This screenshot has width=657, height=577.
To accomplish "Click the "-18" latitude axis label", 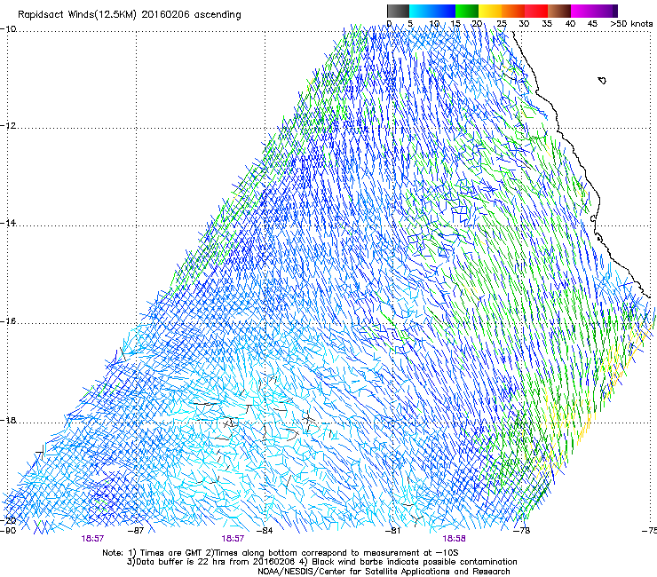I will click(x=8, y=420).
